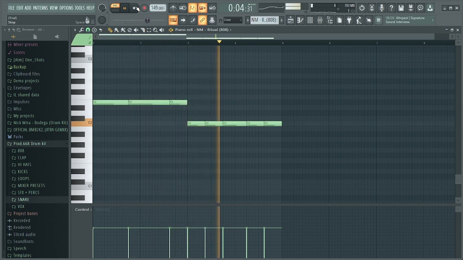Open the playlist view icon
Screen dimensions: 463x260
290,20
